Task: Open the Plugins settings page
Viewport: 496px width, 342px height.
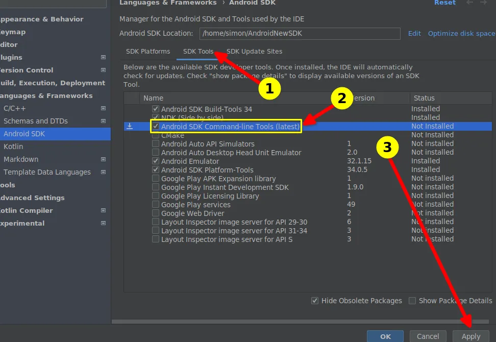Action: [11, 57]
